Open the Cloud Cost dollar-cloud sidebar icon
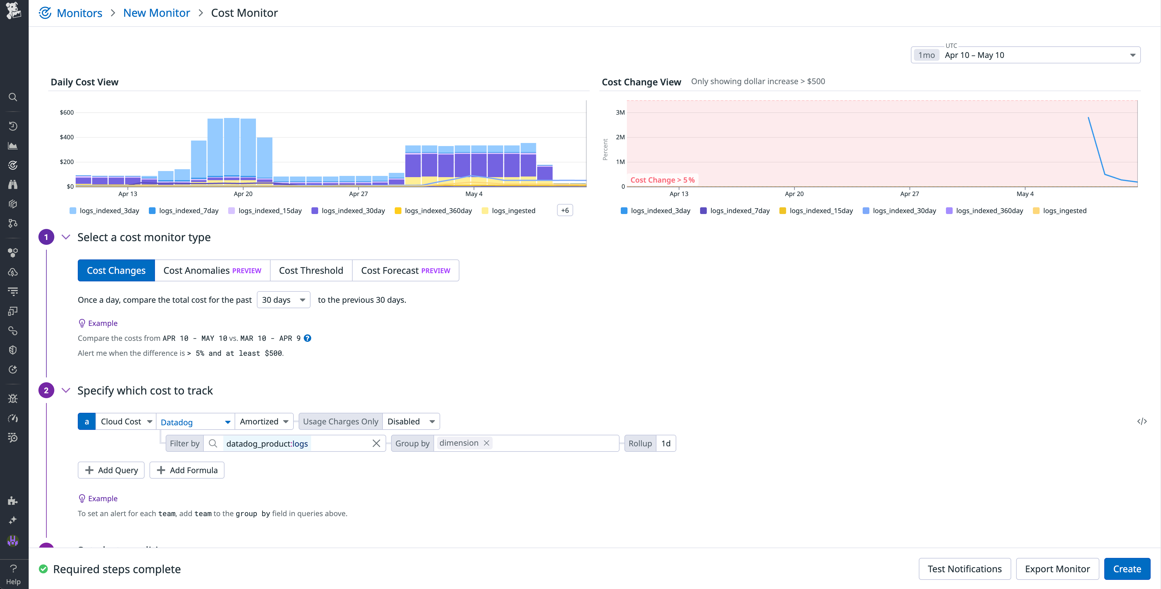The height and width of the screenshot is (589, 1161). coord(13,272)
